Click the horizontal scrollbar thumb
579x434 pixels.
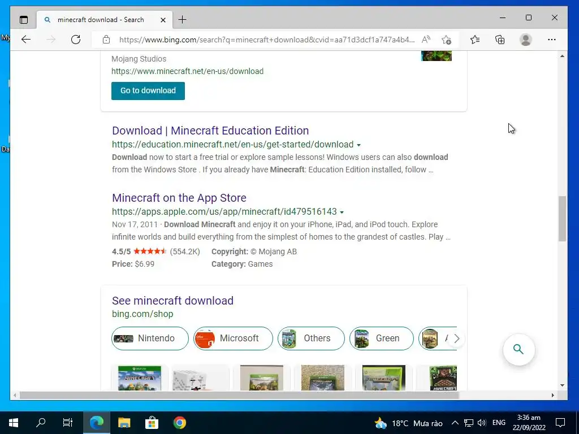239,395
